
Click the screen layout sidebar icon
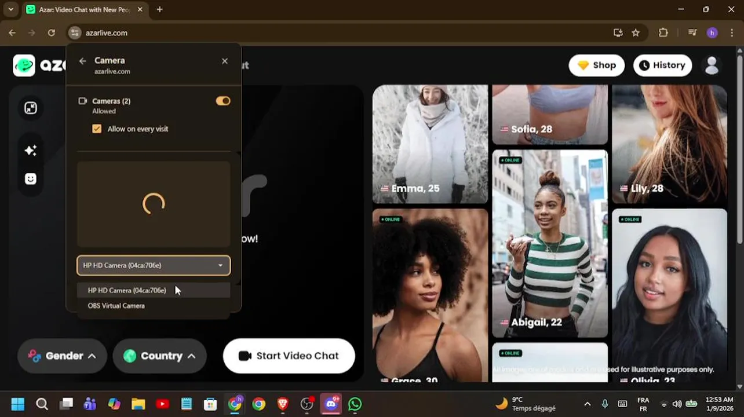pyautogui.click(x=31, y=108)
